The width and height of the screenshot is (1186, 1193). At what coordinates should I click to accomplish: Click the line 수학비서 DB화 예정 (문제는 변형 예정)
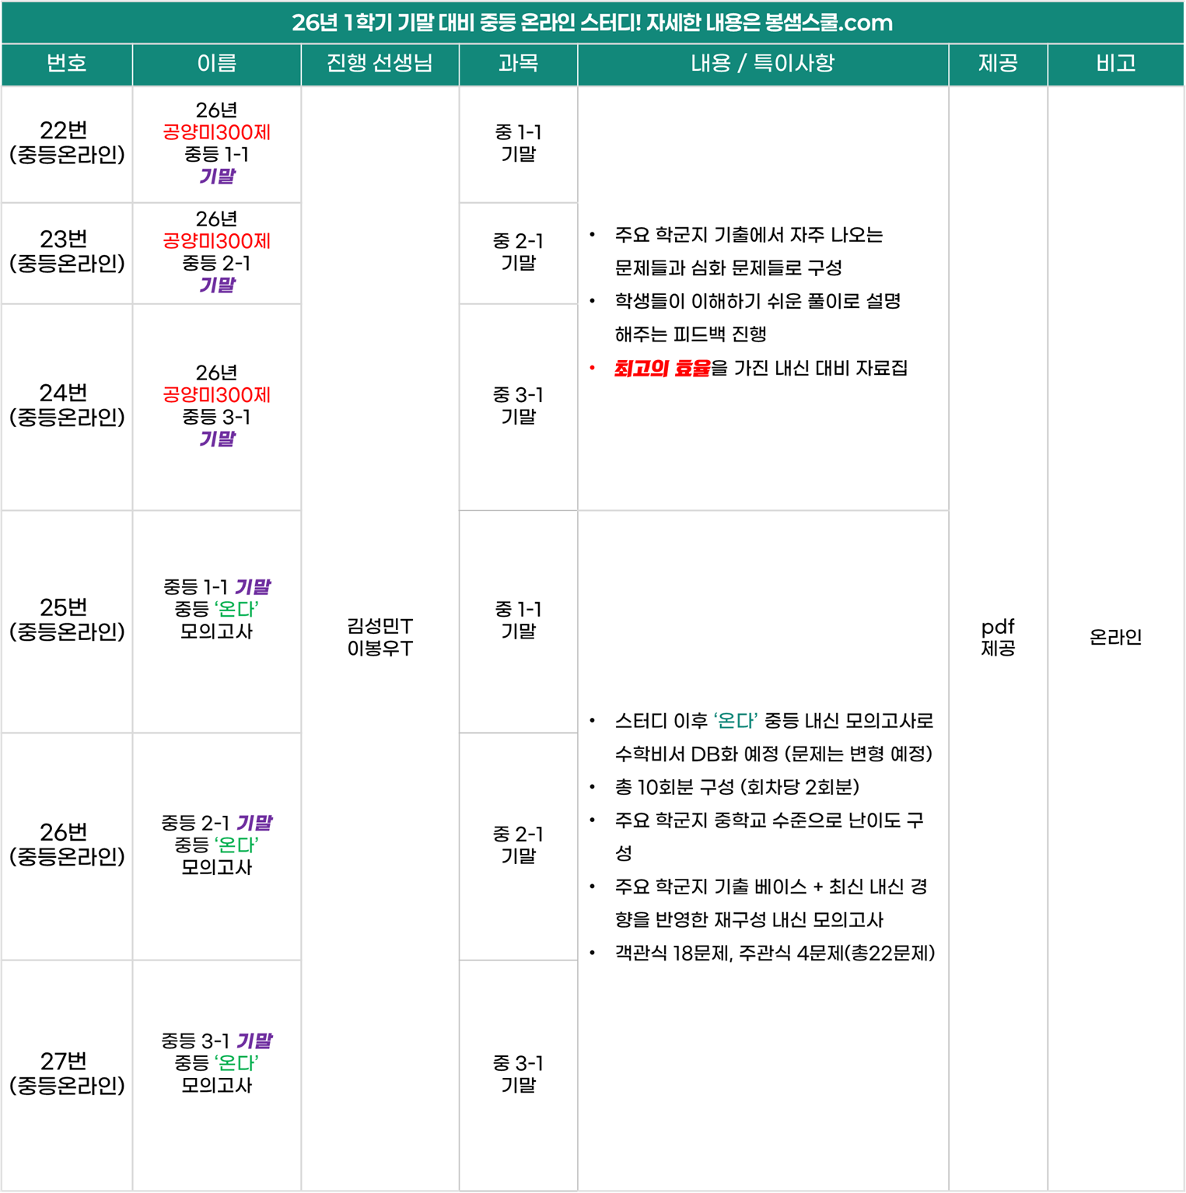tap(773, 754)
